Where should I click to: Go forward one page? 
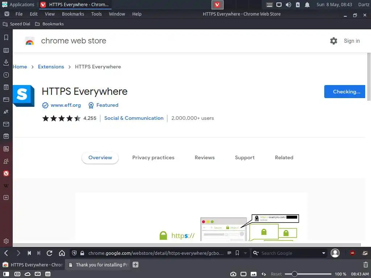coord(18,253)
